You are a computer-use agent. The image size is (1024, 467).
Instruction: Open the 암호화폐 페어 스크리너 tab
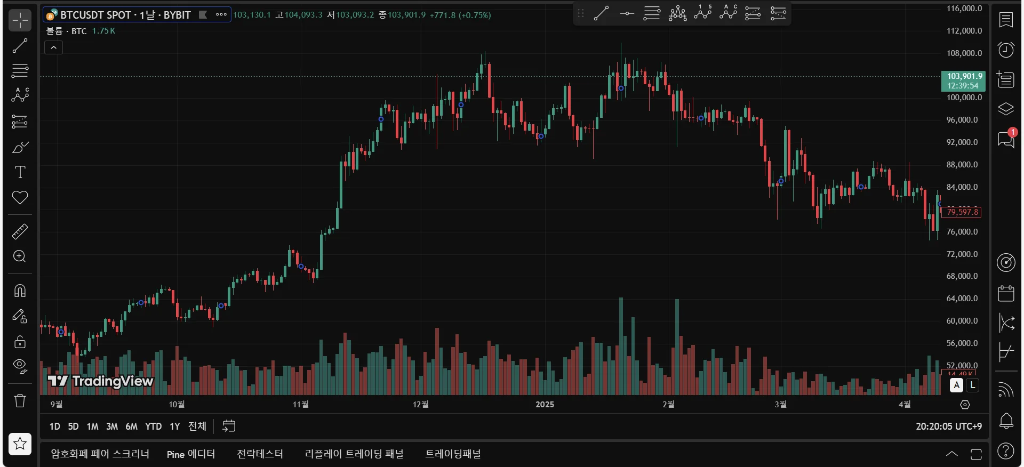100,454
